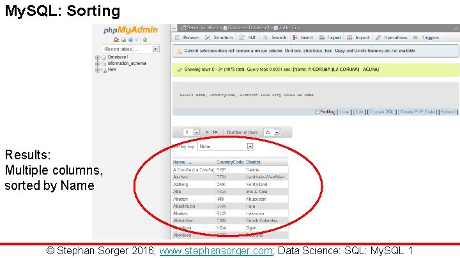Screen dimensions: 460x258
Task: Click the green reload navigation icon
Action: click(x=144, y=39)
